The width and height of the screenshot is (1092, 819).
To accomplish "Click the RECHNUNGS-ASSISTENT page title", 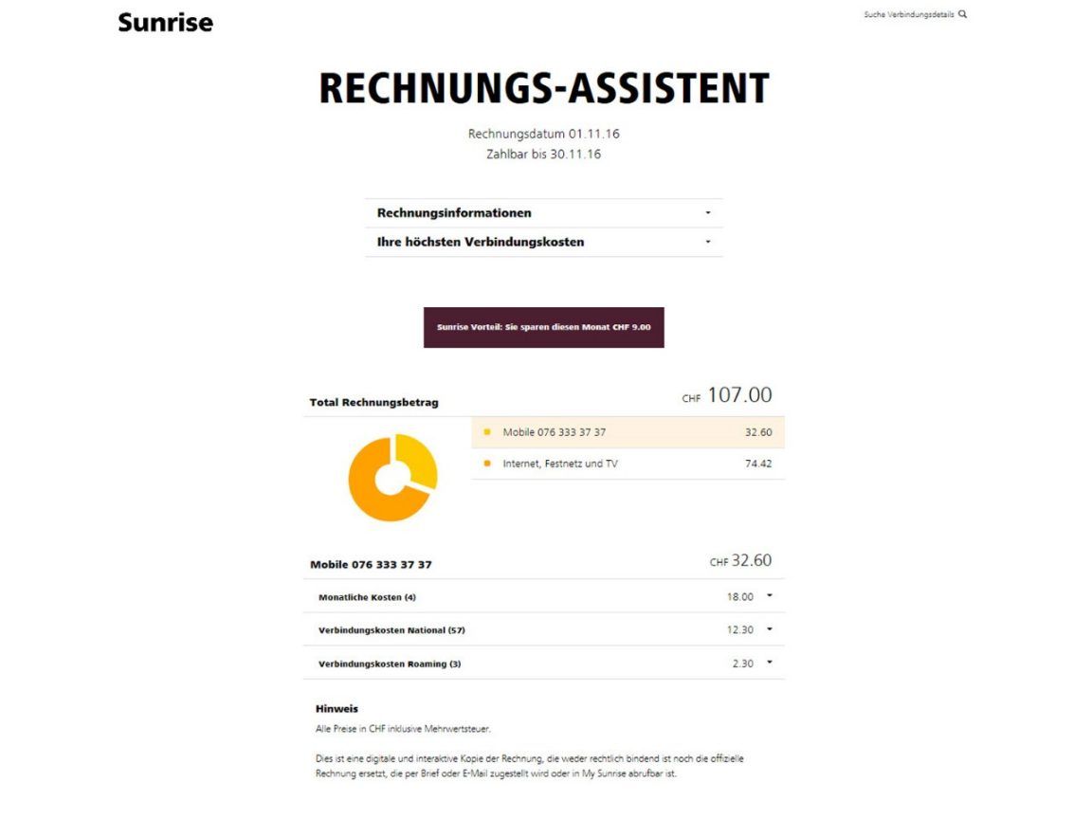I will pos(544,88).
